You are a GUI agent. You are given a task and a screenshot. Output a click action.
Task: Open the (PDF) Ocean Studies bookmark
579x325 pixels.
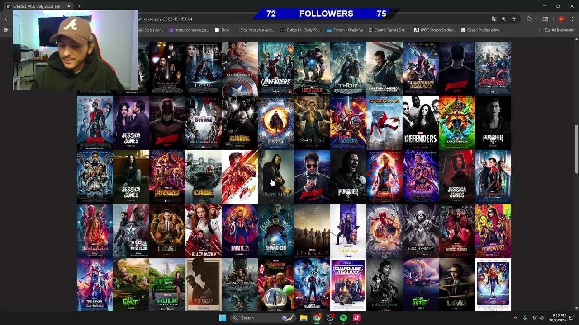[x=435, y=30]
